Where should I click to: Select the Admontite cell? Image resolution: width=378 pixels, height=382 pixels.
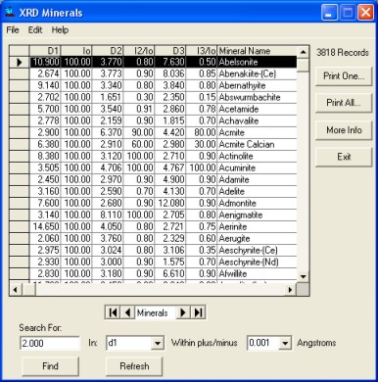click(x=258, y=203)
